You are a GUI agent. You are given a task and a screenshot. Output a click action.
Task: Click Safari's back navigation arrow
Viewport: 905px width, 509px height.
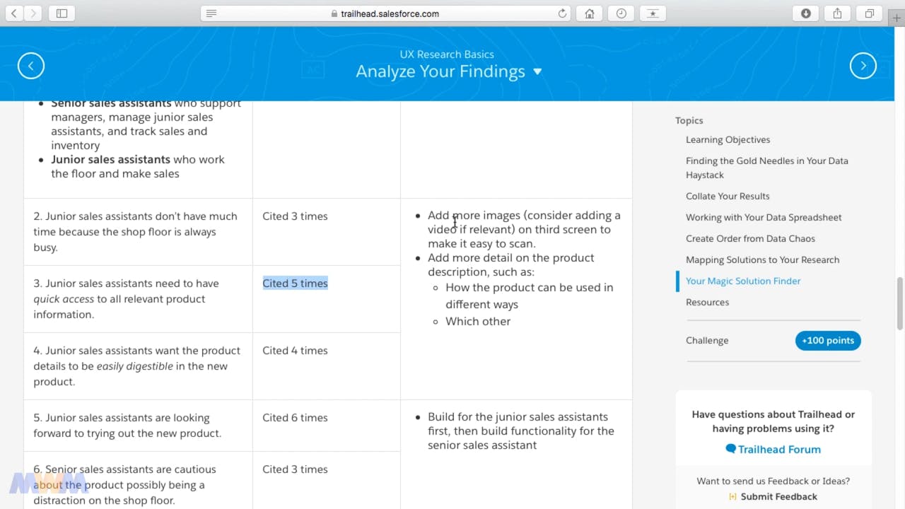(x=14, y=13)
